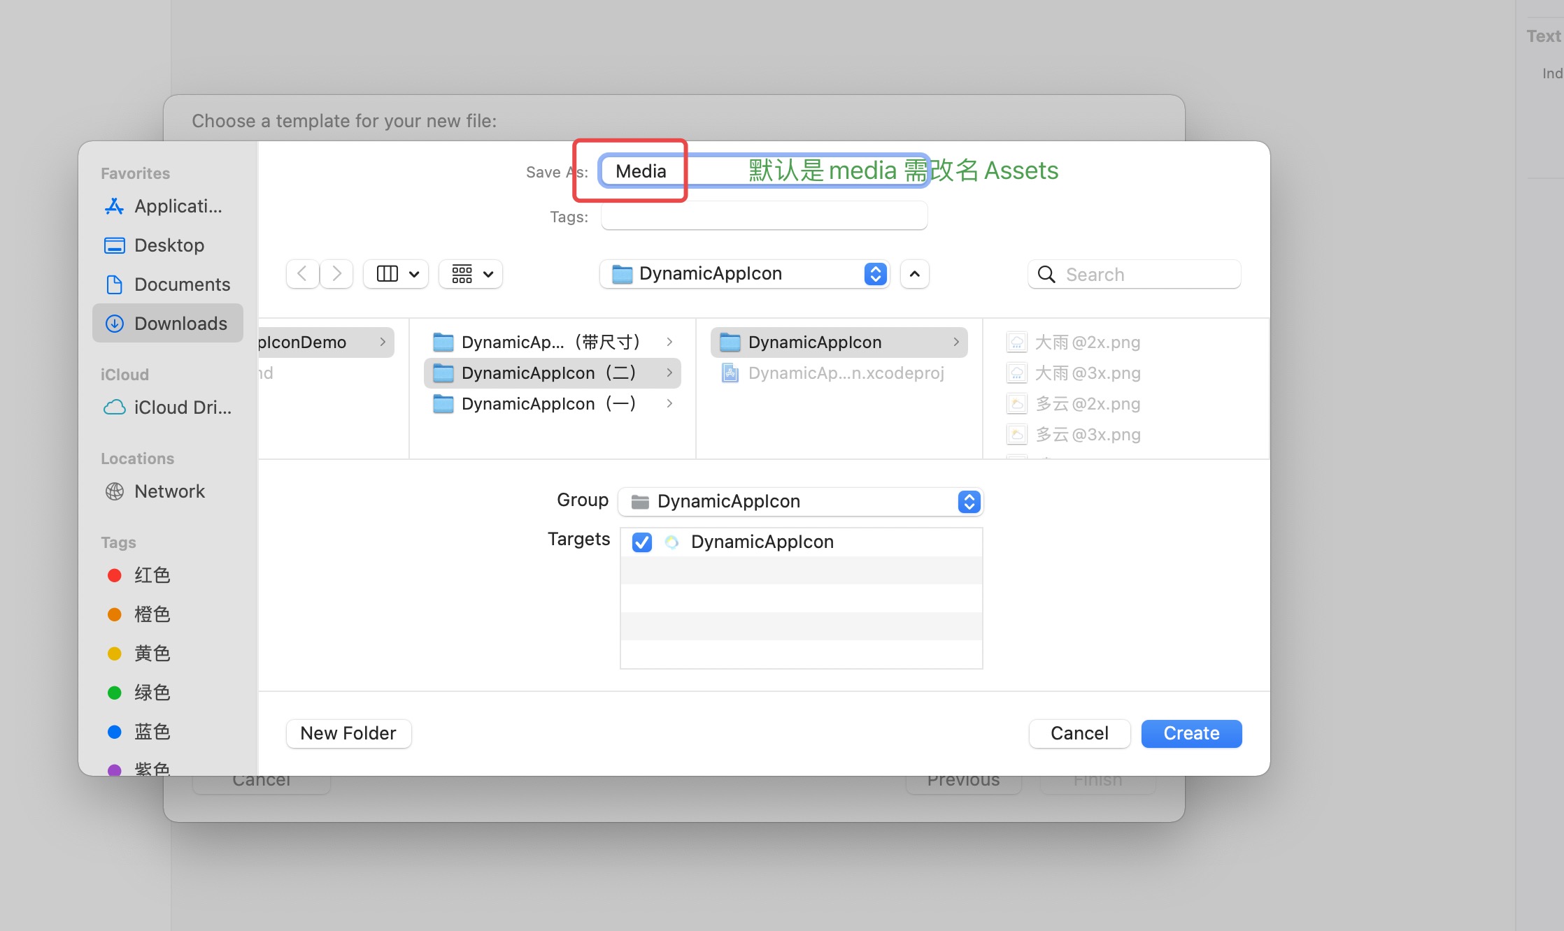The height and width of the screenshot is (931, 1564).
Task: Select the DynamicAppIcon (带尺寸) folder
Action: [x=551, y=342]
